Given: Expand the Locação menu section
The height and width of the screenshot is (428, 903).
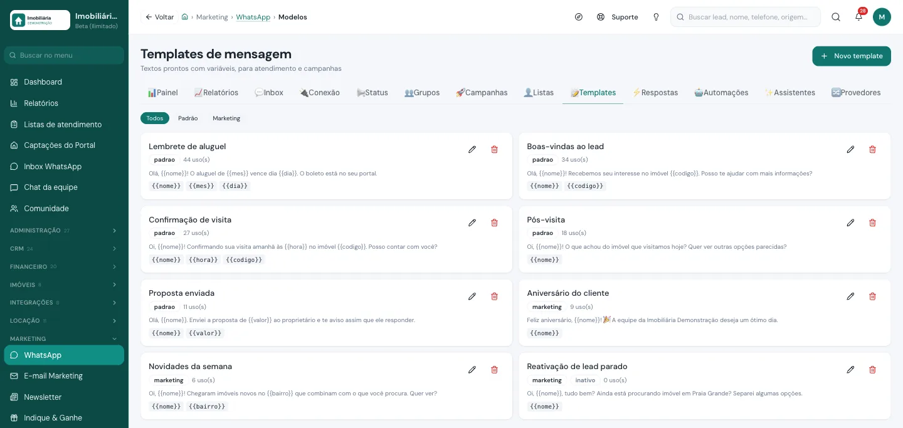Looking at the screenshot, I should tap(64, 321).
